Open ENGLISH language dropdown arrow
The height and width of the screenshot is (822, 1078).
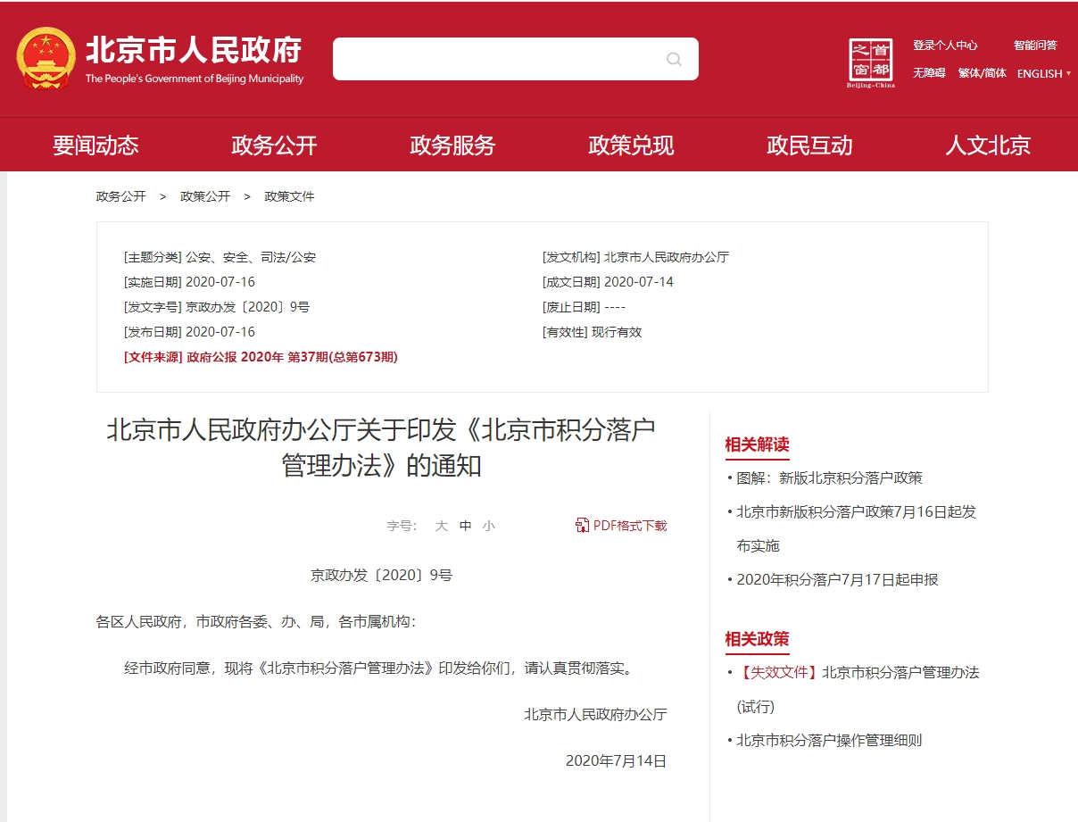(x=1068, y=73)
